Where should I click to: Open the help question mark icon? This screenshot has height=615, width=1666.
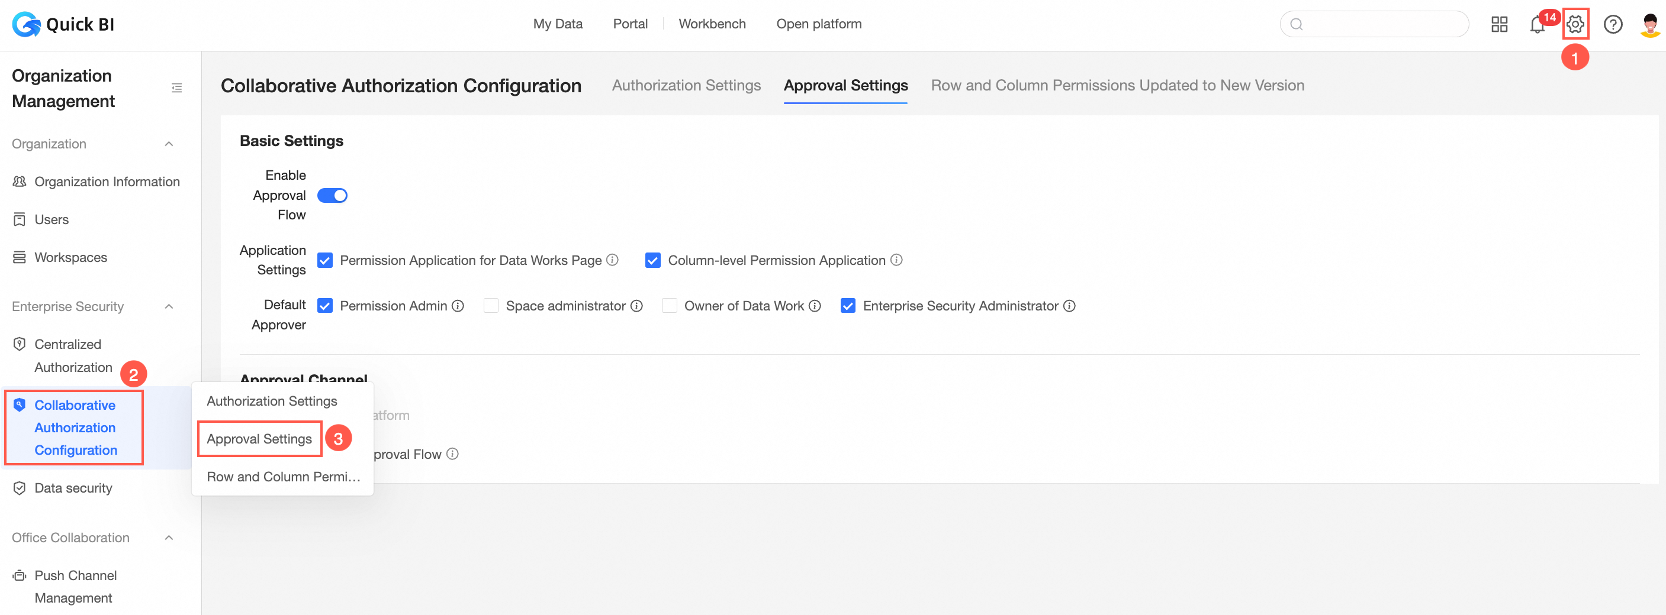1612,25
